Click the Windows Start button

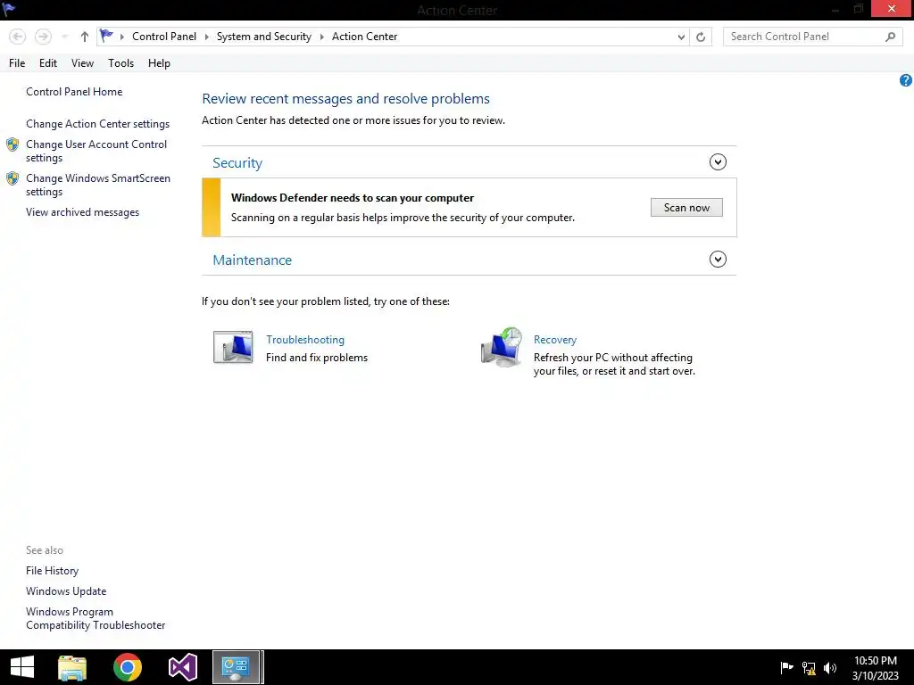22,667
